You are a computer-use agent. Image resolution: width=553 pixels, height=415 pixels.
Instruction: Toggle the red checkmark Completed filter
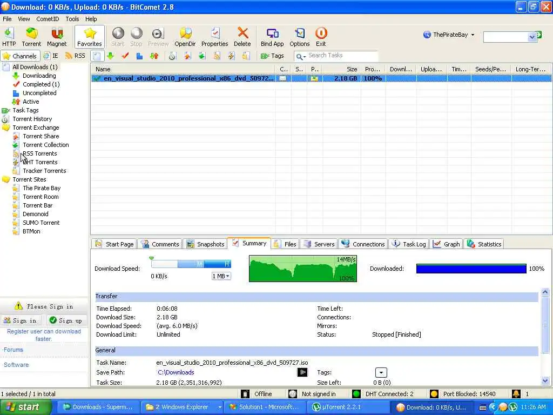point(125,56)
